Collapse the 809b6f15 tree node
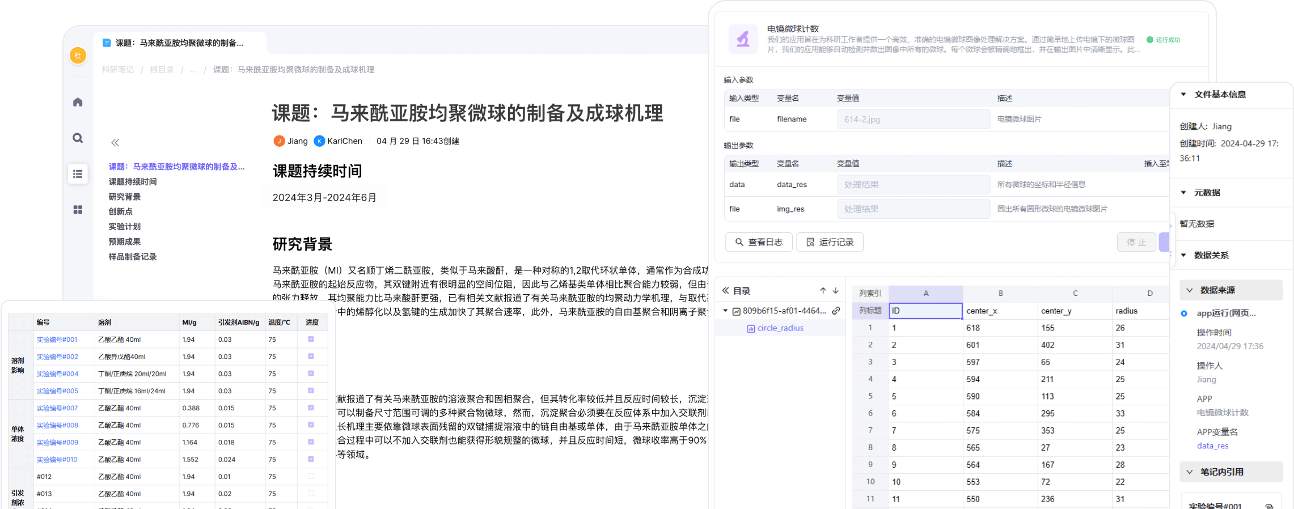The image size is (1294, 509). pyautogui.click(x=725, y=311)
